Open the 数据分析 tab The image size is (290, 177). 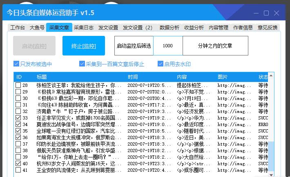click(x=169, y=28)
